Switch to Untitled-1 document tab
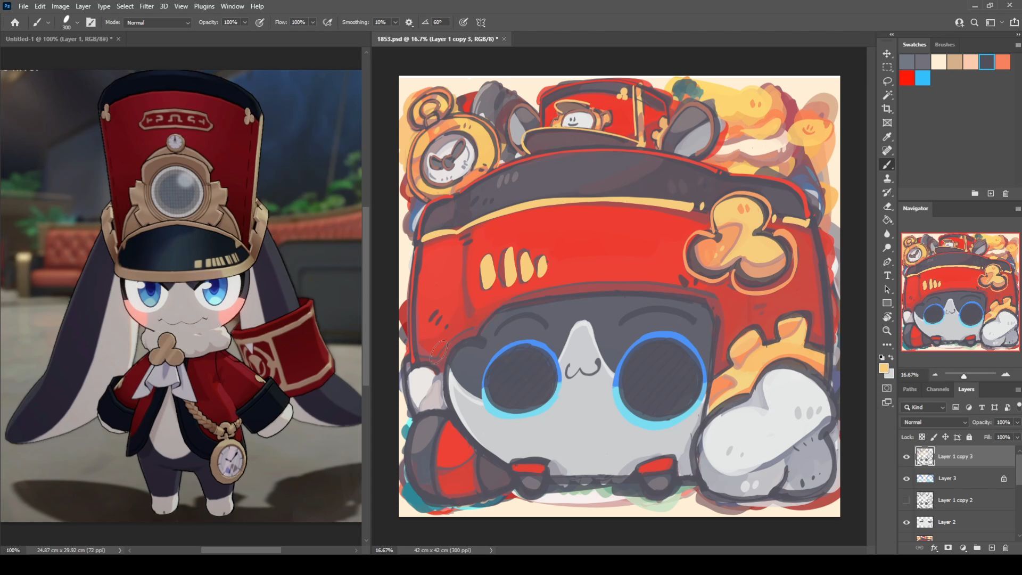 (59, 39)
